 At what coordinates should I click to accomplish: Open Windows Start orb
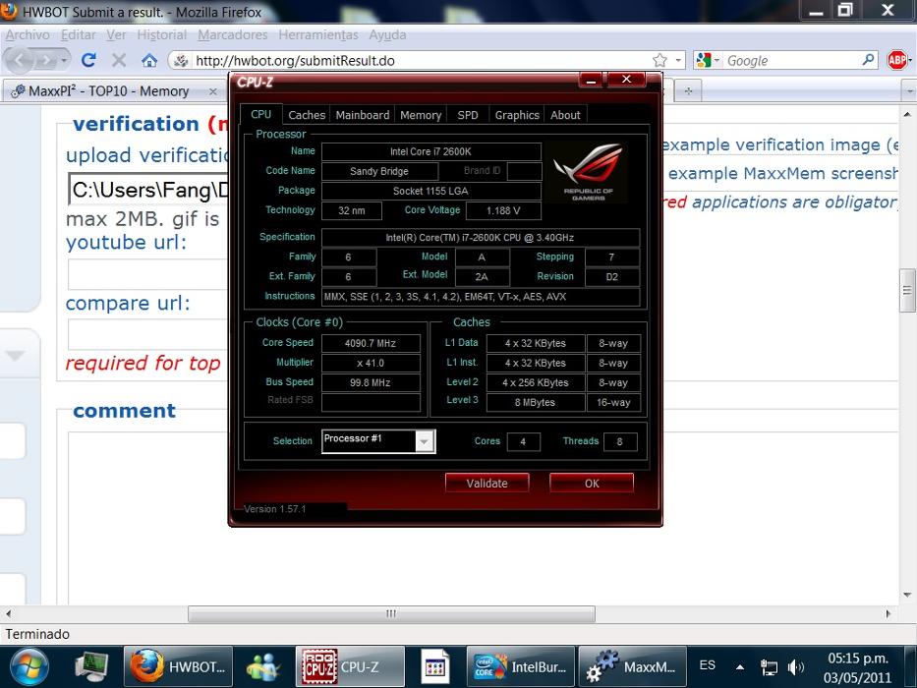[29, 667]
